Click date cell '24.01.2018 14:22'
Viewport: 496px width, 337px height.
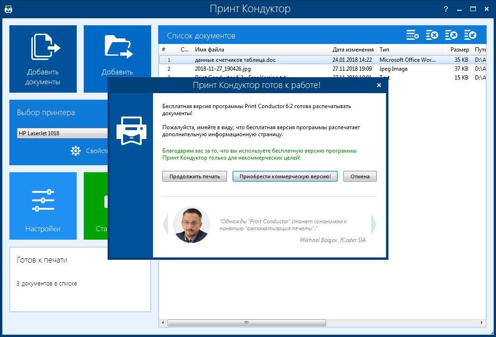click(x=352, y=60)
